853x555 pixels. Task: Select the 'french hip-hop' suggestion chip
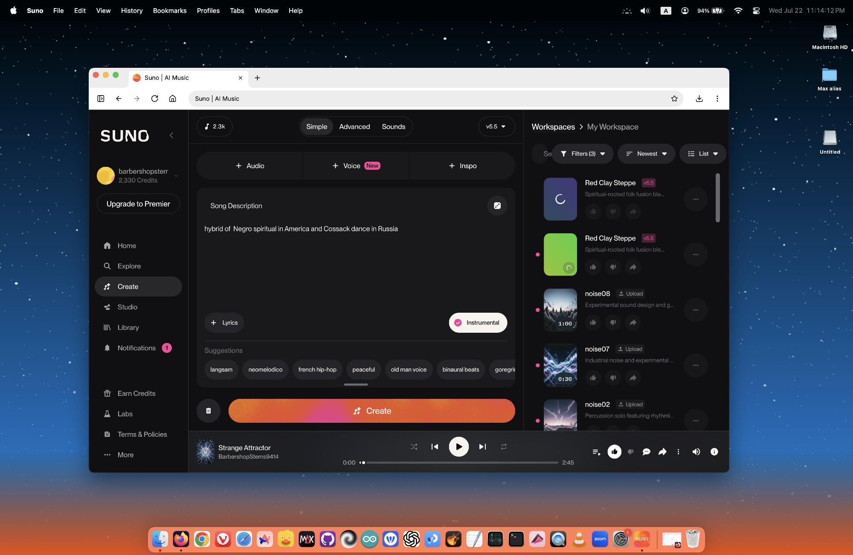click(x=317, y=369)
